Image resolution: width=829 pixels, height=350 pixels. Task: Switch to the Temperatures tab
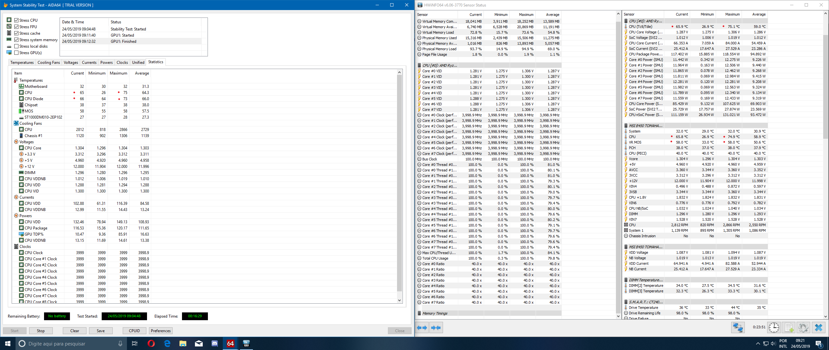[22, 63]
